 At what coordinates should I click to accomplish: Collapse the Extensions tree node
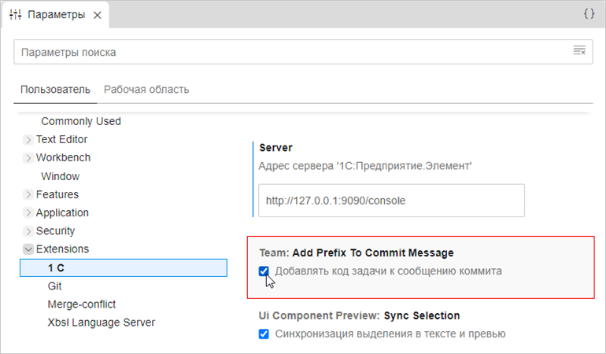point(28,249)
